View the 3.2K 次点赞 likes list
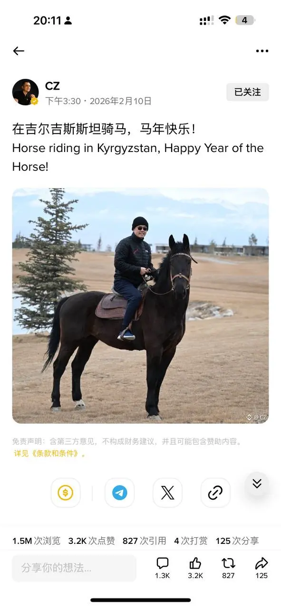The width and height of the screenshot is (281, 608). pos(92,541)
